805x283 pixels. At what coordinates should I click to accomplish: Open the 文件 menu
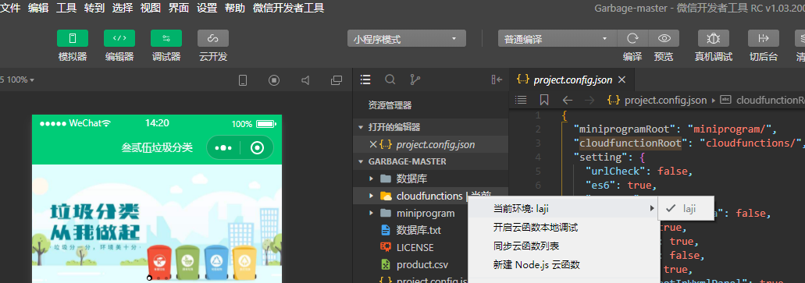pyautogui.click(x=10, y=9)
